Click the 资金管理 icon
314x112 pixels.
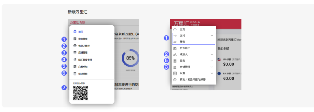75,39
